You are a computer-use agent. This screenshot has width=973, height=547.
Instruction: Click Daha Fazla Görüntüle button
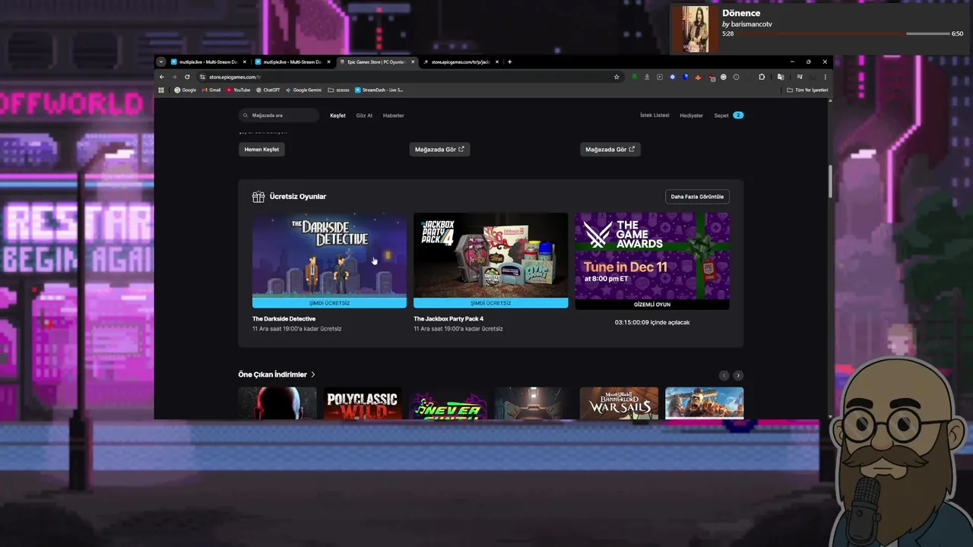click(x=697, y=197)
